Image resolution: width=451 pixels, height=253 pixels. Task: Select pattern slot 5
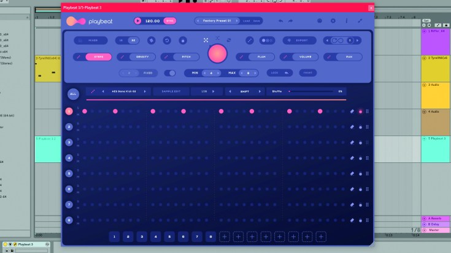(169, 237)
